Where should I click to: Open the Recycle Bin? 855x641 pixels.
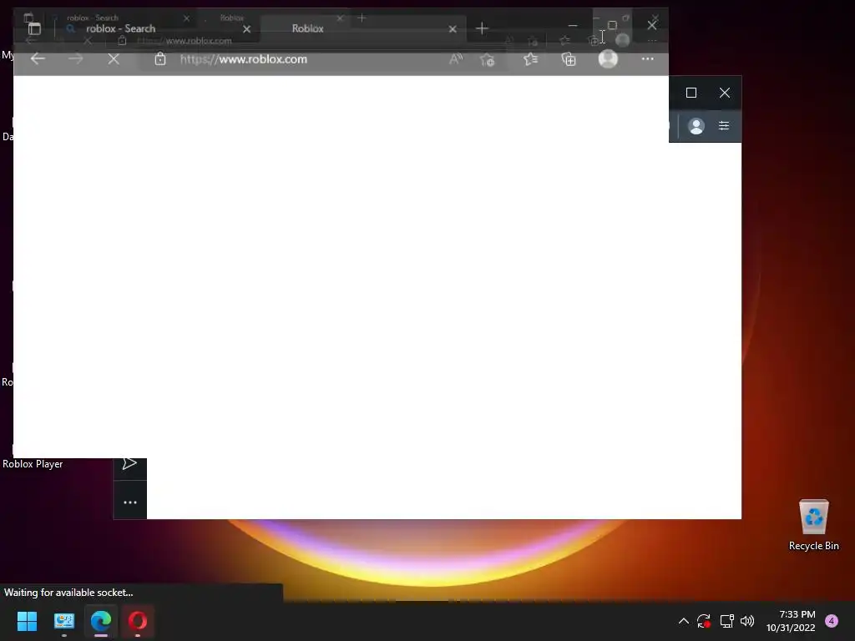point(813,524)
